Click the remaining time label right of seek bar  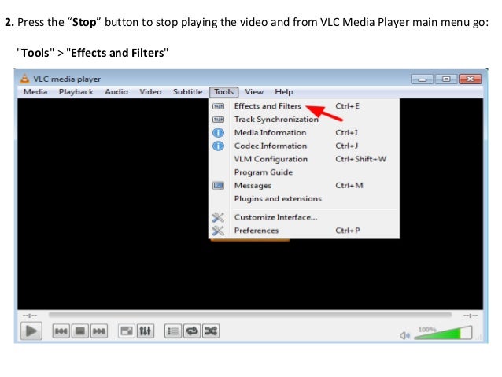click(471, 316)
